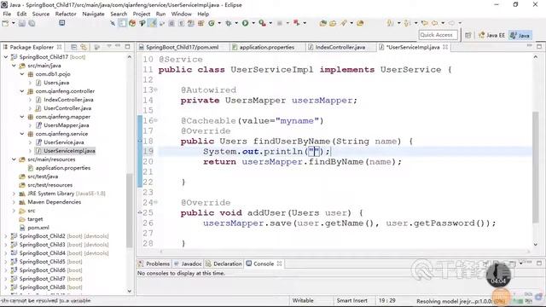Close the Console view tab
Image resolution: width=546 pixels, height=307 pixels.
coord(279,264)
